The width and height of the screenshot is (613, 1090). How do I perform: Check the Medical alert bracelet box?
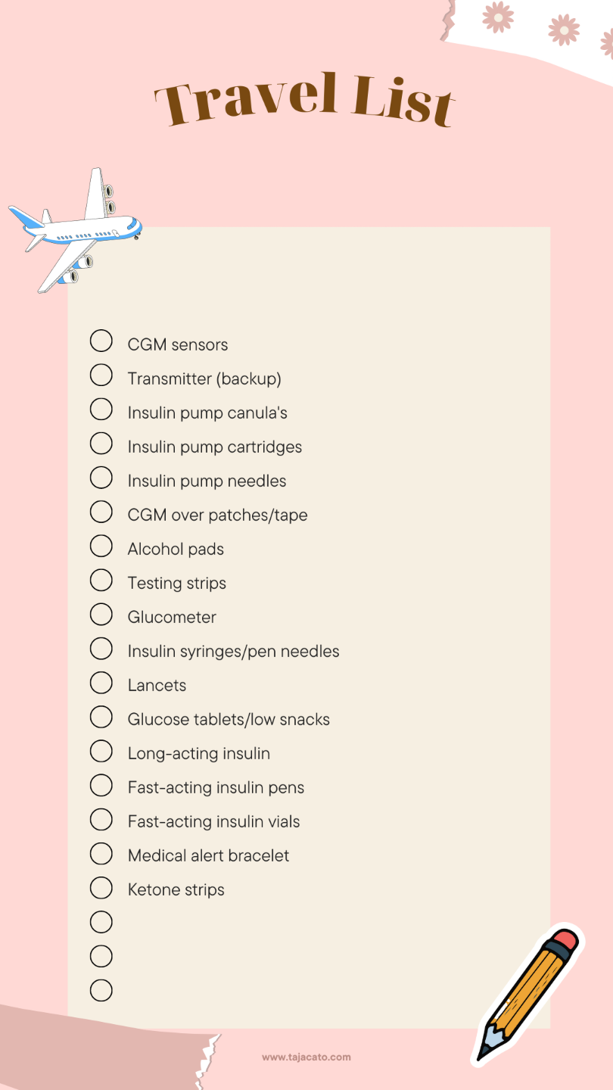pos(101,853)
